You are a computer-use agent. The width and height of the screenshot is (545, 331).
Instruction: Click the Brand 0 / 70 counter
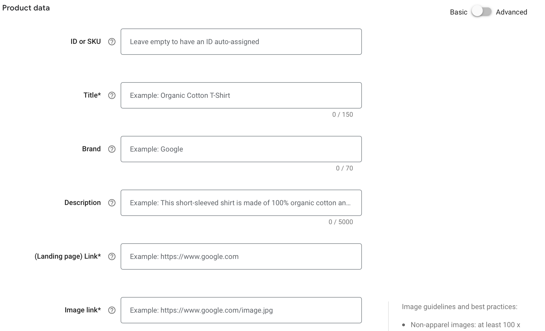(344, 168)
